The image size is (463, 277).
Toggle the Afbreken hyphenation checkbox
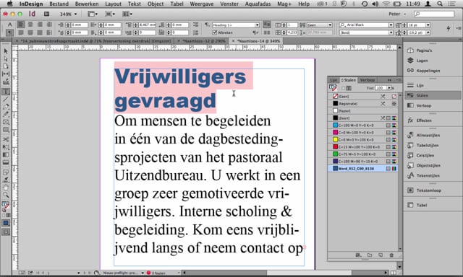click(215, 32)
